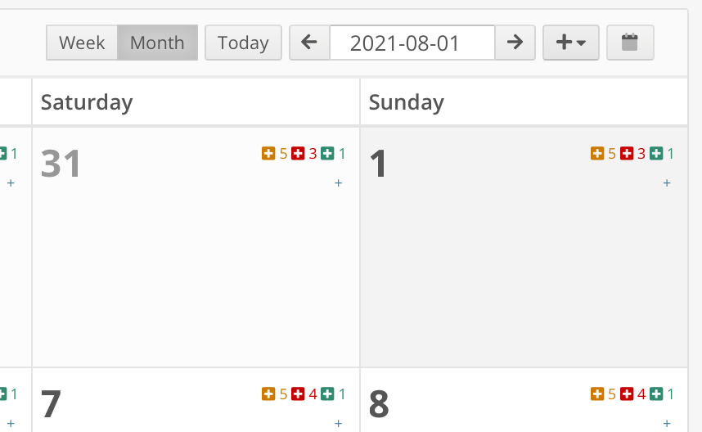
Task: Click red plus icon on Saturday 31
Action: 298,153
